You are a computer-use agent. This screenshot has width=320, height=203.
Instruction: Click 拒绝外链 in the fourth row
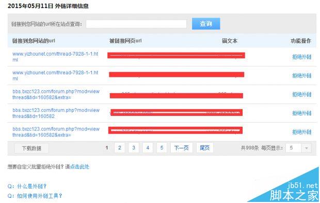[x=301, y=113]
